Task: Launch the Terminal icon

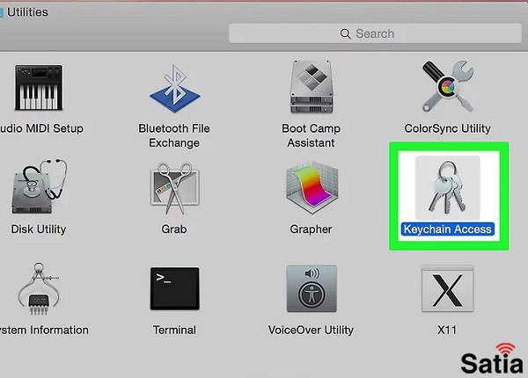Action: coord(175,288)
